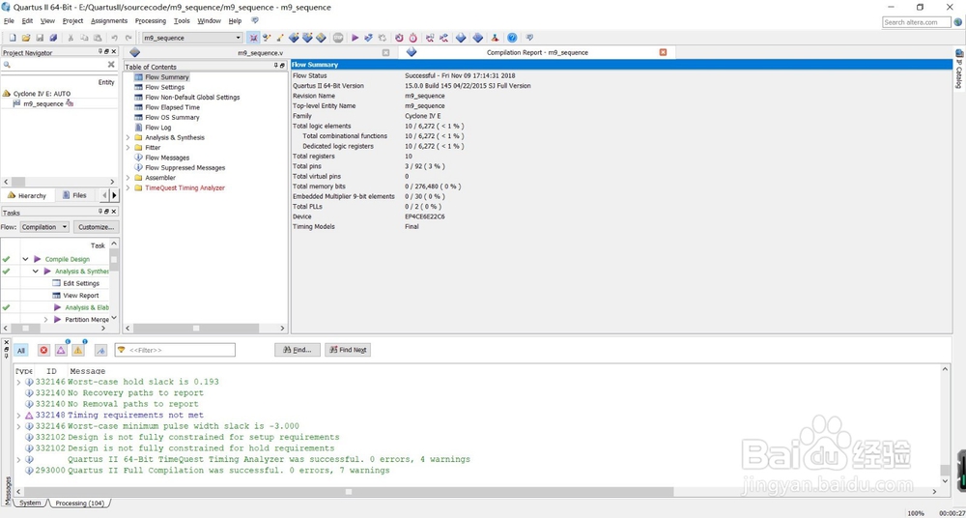Click the messages Filter input field
Image resolution: width=966 pixels, height=518 pixels.
[x=175, y=350]
